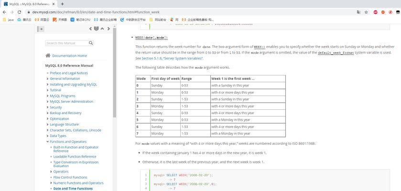
Task: Open the red slash circle extension icon
Action: pyautogui.click(x=390, y=12)
